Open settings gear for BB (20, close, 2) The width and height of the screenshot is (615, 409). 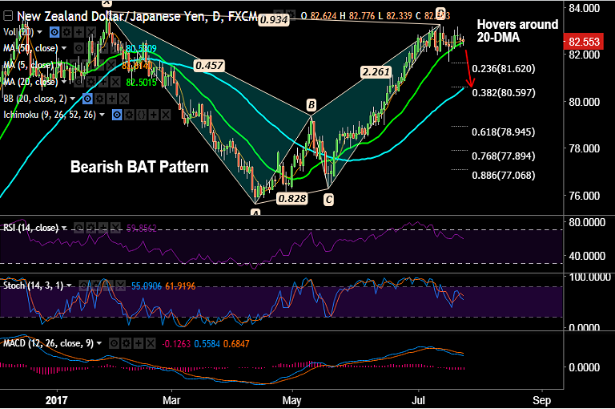coord(99,99)
